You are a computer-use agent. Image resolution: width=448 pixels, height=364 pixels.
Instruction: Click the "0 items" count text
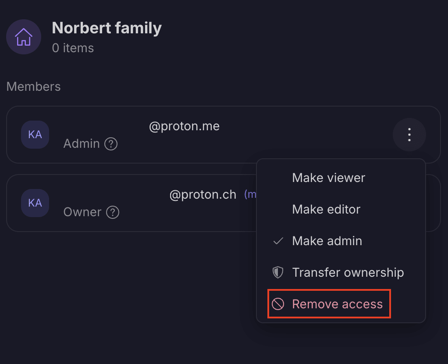click(x=73, y=48)
